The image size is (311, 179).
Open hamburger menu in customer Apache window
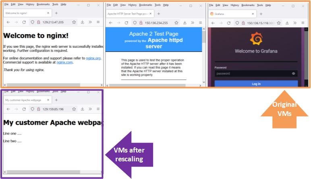tap(98, 109)
